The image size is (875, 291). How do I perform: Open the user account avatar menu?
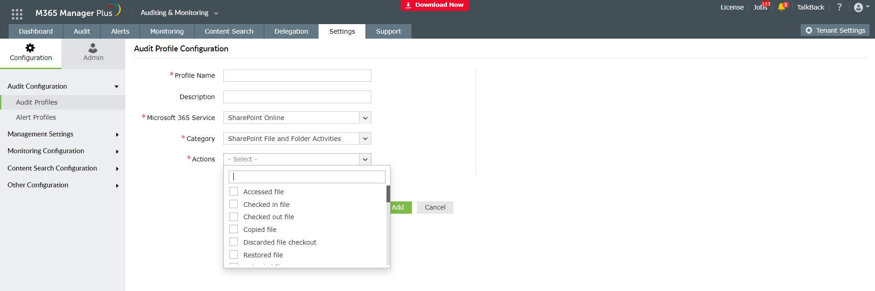(861, 7)
